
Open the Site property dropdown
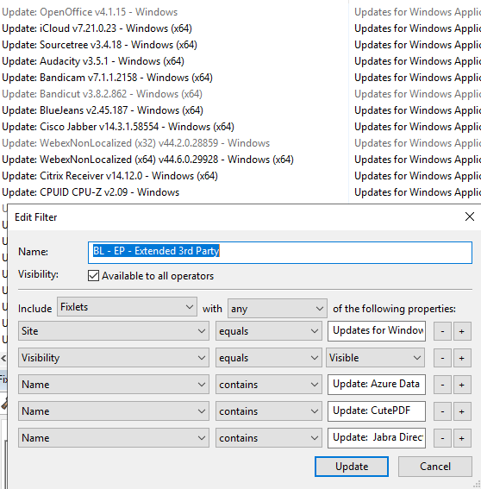coord(114,331)
